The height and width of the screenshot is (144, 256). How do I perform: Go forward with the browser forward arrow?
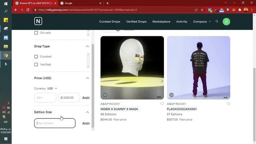[22, 10]
